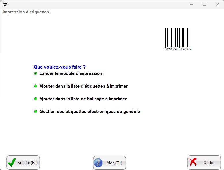
Task: Open help with the Aide (F1) button
Action: pos(110,163)
